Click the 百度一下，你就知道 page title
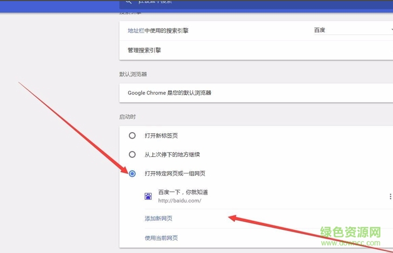The width and height of the screenshot is (393, 253). (x=183, y=192)
